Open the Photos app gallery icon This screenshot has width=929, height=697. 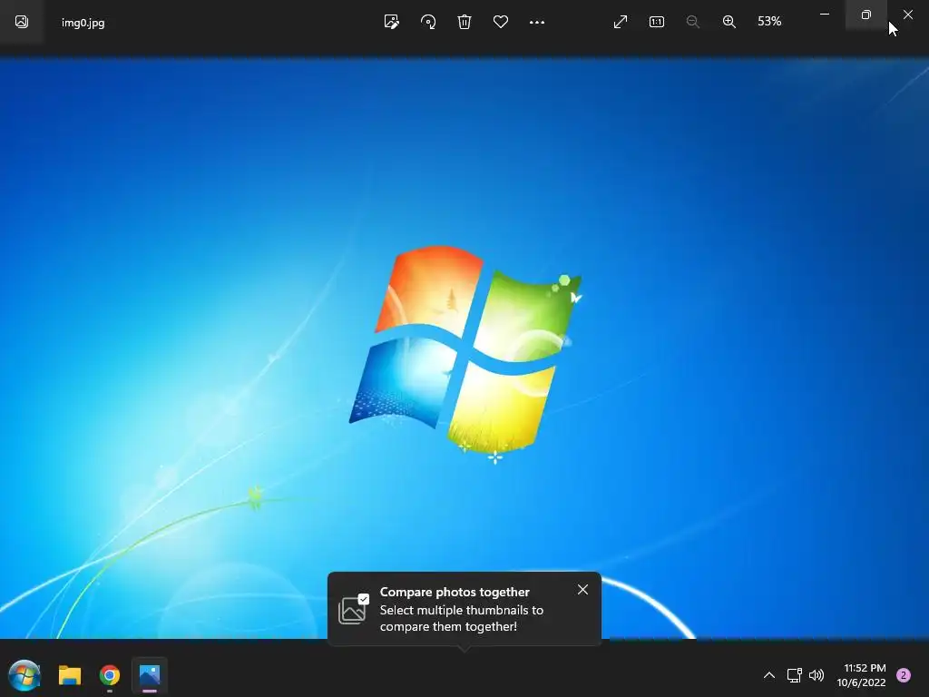coord(22,22)
